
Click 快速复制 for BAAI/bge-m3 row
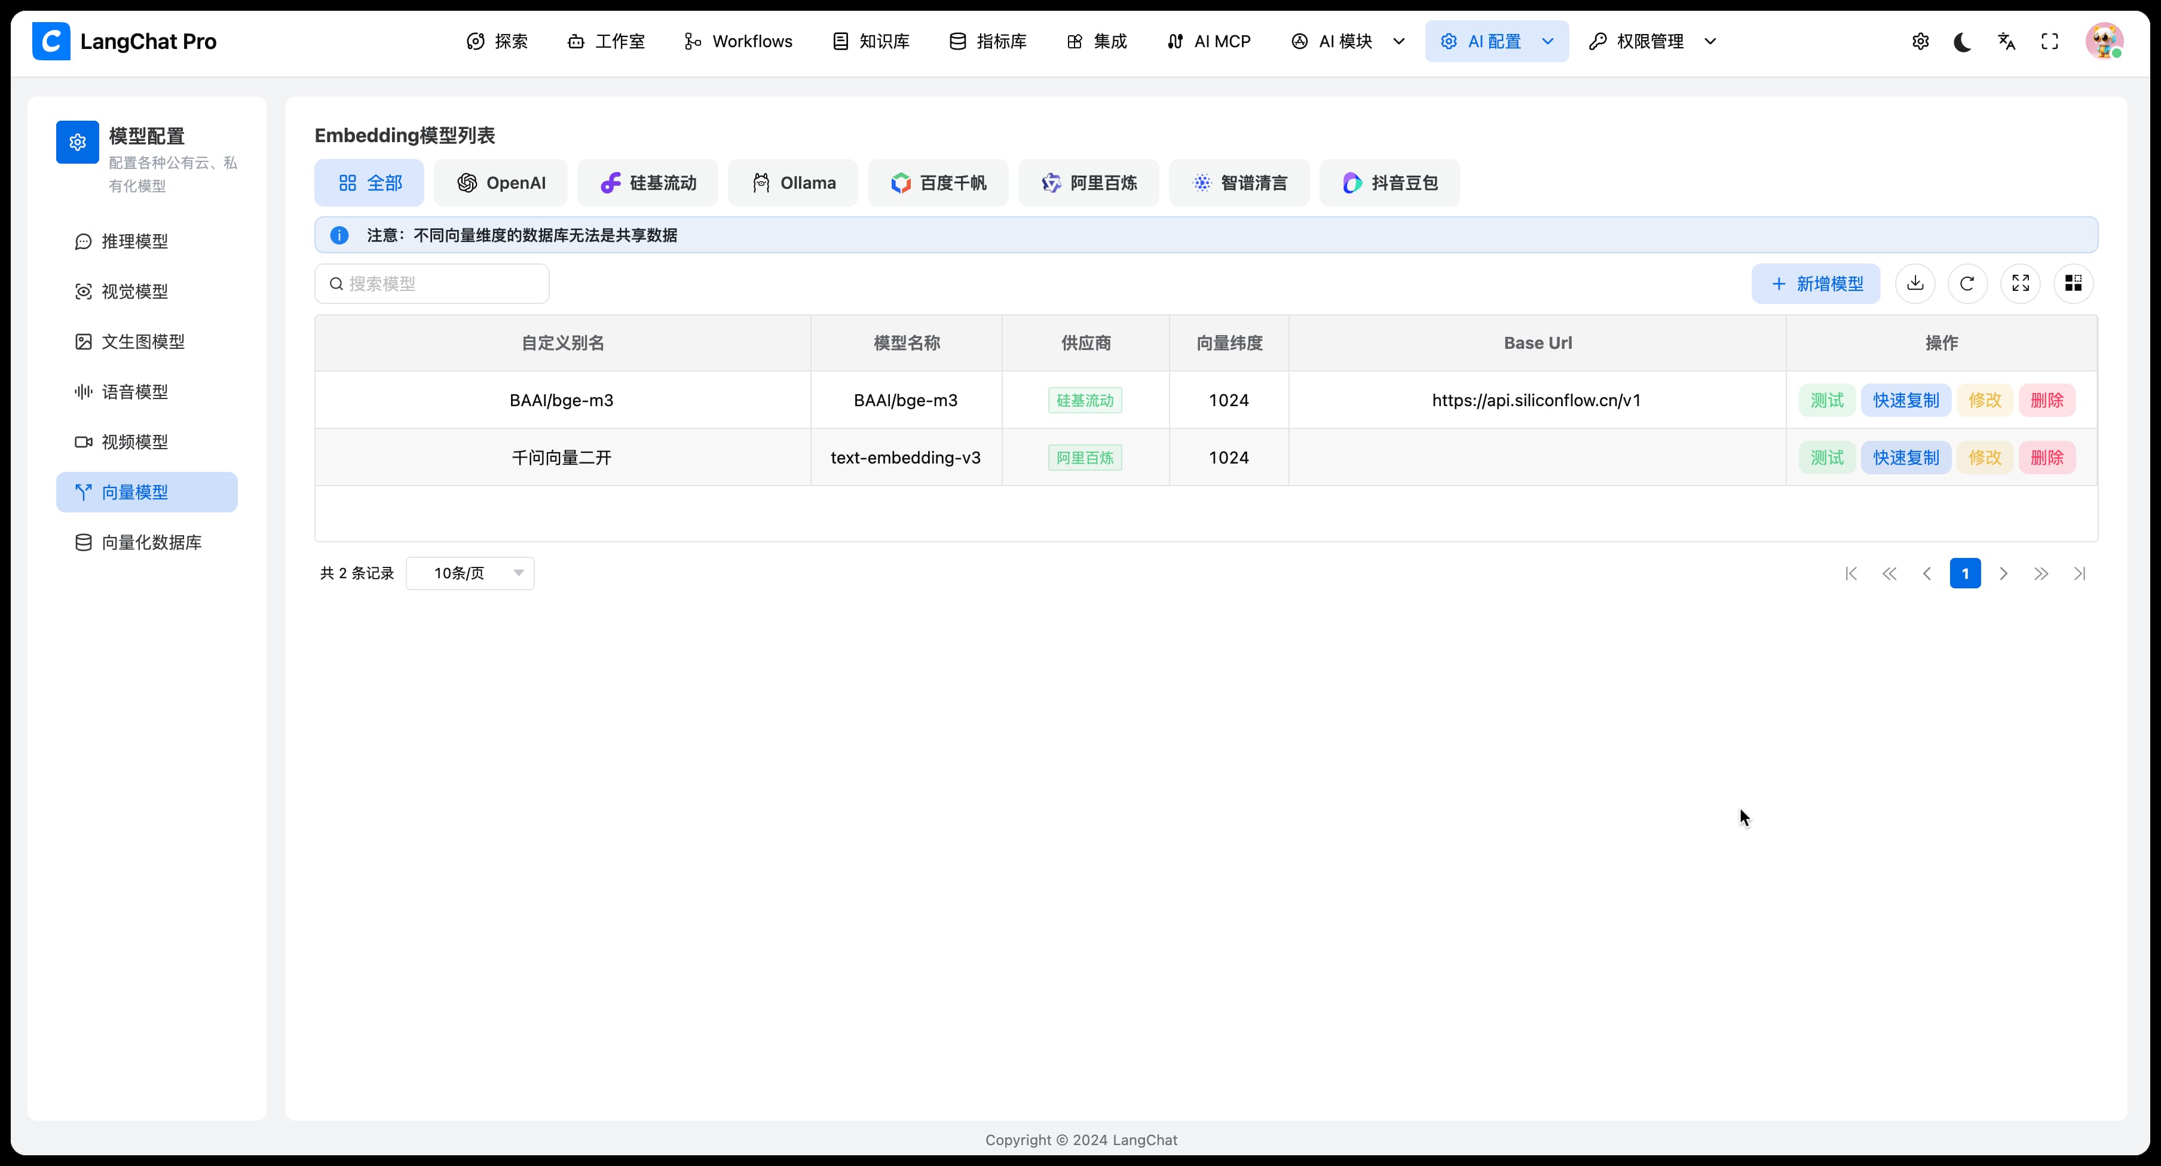pos(1906,400)
